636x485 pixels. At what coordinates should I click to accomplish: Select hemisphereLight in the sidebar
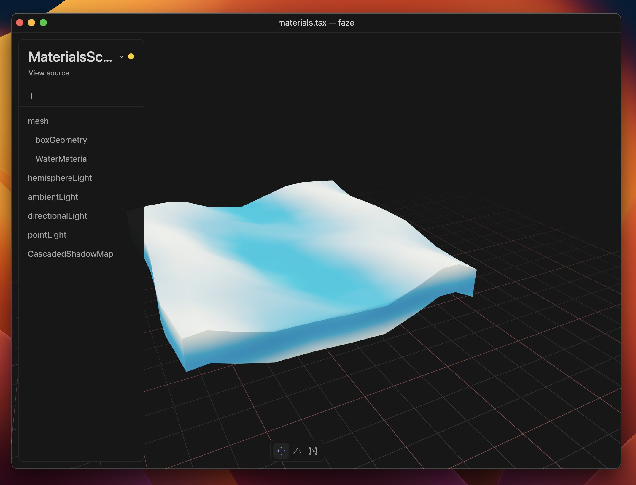point(60,178)
